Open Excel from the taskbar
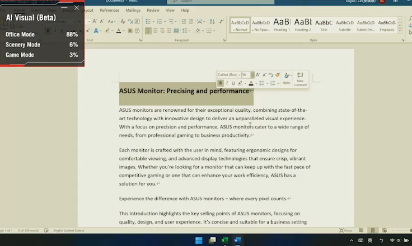412x246 pixels. (x=224, y=240)
